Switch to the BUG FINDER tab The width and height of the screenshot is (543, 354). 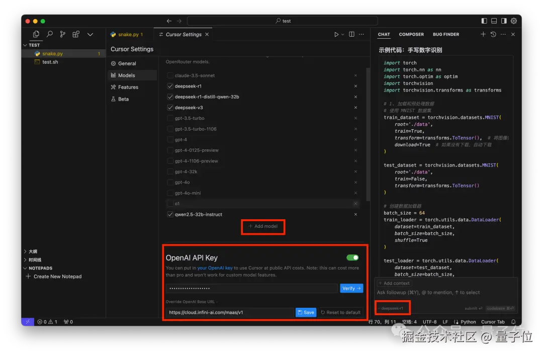[445, 34]
